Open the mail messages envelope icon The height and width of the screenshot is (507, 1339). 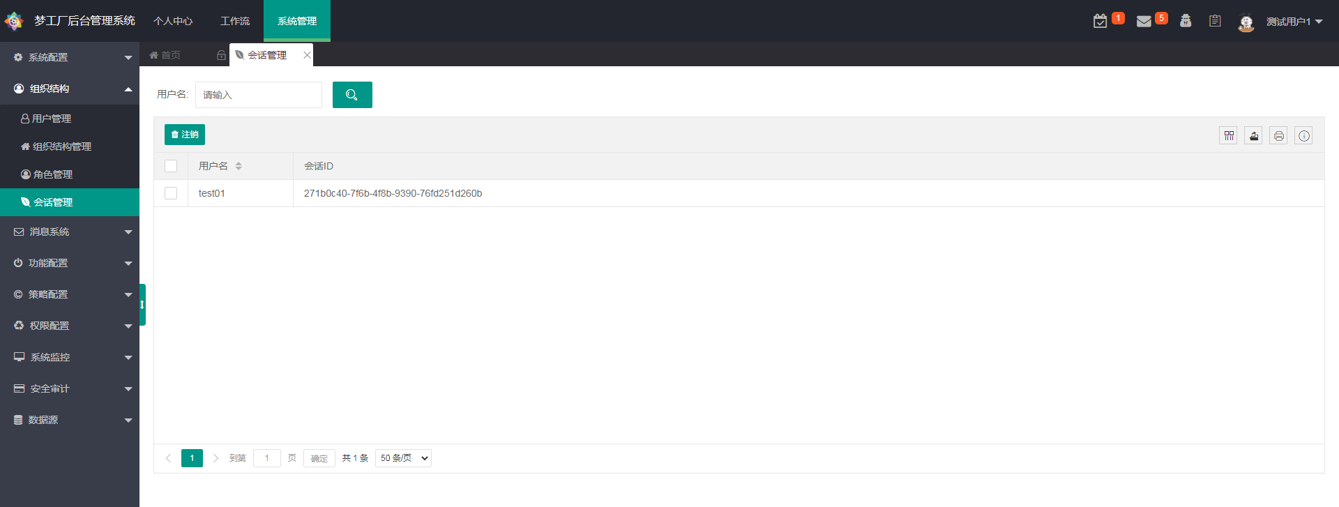[x=1144, y=22]
